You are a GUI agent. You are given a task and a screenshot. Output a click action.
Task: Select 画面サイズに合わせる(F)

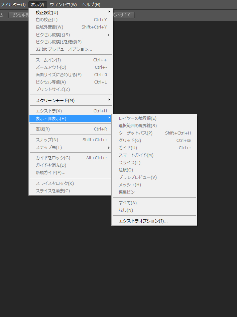tap(71, 75)
